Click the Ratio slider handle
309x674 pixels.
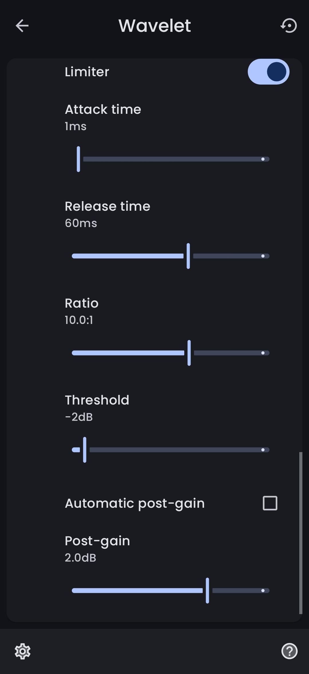189,353
